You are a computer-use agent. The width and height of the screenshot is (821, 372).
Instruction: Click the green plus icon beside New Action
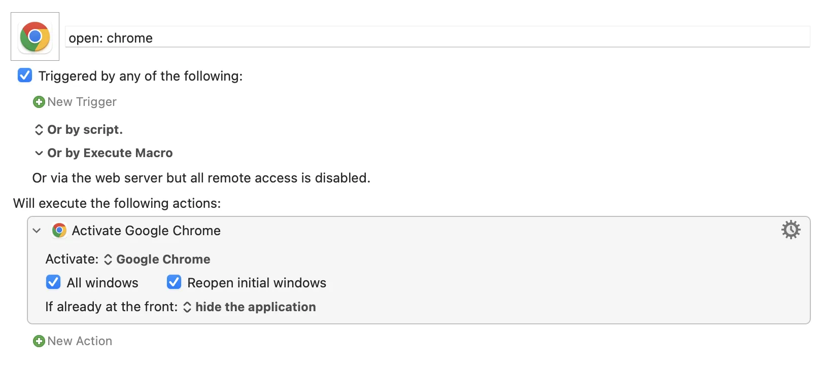tap(39, 342)
